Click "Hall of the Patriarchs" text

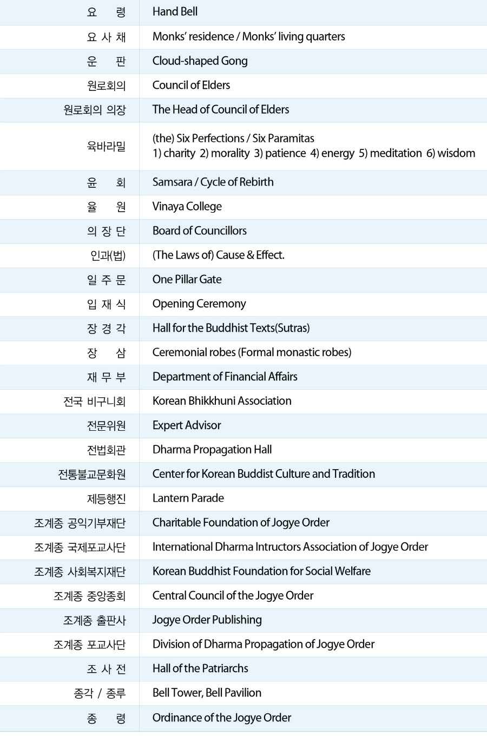pos(200,669)
